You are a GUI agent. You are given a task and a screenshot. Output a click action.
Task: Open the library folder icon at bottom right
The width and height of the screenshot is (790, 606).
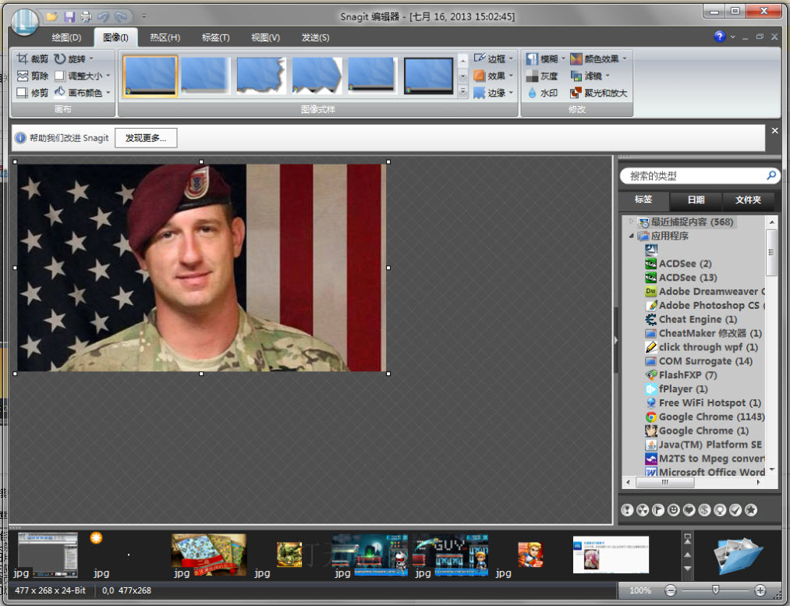click(738, 555)
